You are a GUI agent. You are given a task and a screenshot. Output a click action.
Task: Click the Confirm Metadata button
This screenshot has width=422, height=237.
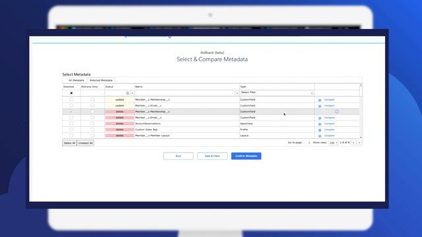[x=246, y=156]
